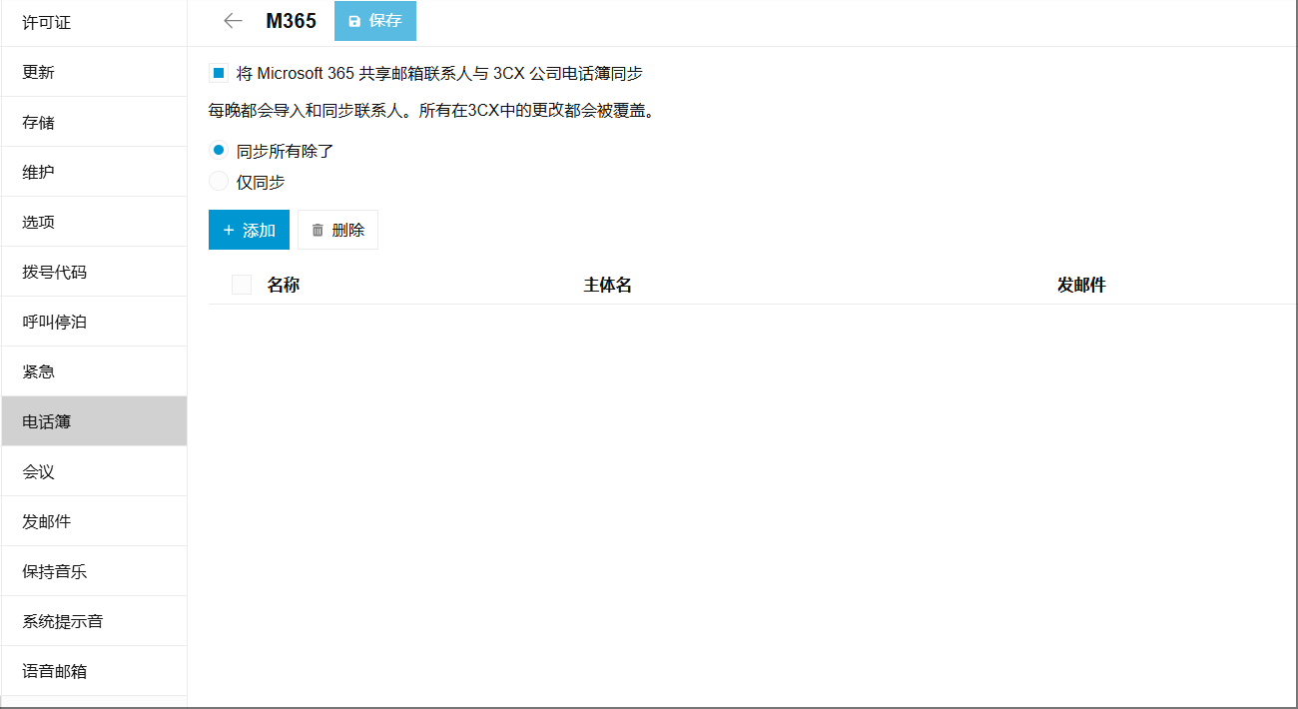Image resolution: width=1298 pixels, height=709 pixels.
Task: Choose the 仅同步 radio option
Action: click(218, 182)
